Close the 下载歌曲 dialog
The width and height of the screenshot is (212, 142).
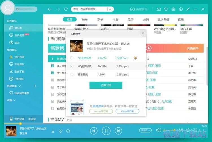pos(143,33)
